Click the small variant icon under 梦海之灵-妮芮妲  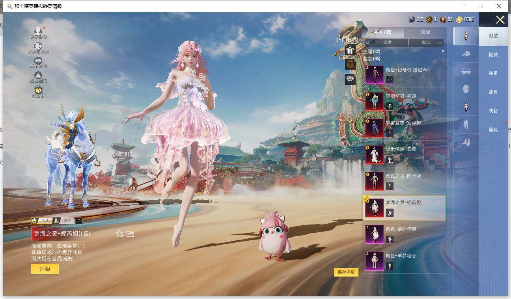click(x=390, y=213)
